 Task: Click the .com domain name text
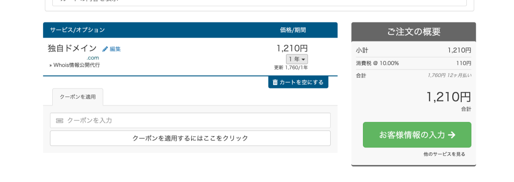93,58
